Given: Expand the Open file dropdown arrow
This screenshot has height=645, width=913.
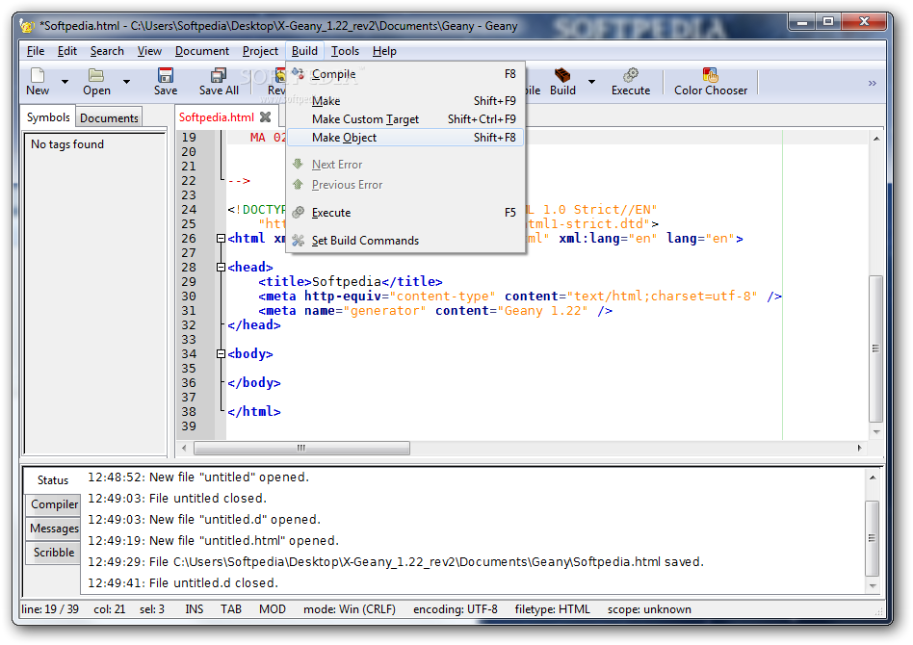Looking at the screenshot, I should click(126, 82).
